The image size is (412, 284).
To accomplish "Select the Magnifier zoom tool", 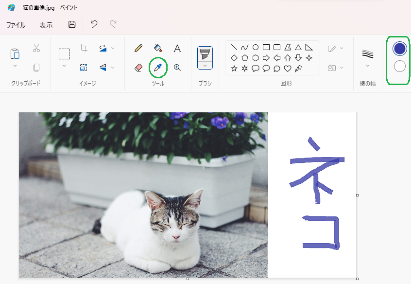I will [177, 68].
